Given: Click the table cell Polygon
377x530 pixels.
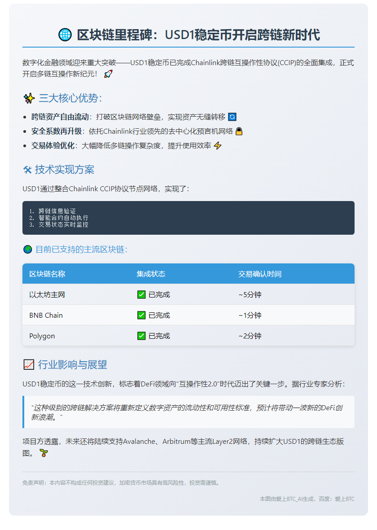Looking at the screenshot, I should click(x=42, y=336).
